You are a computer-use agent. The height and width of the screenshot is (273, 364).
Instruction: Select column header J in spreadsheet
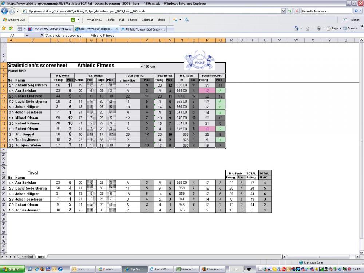[x=128, y=40]
